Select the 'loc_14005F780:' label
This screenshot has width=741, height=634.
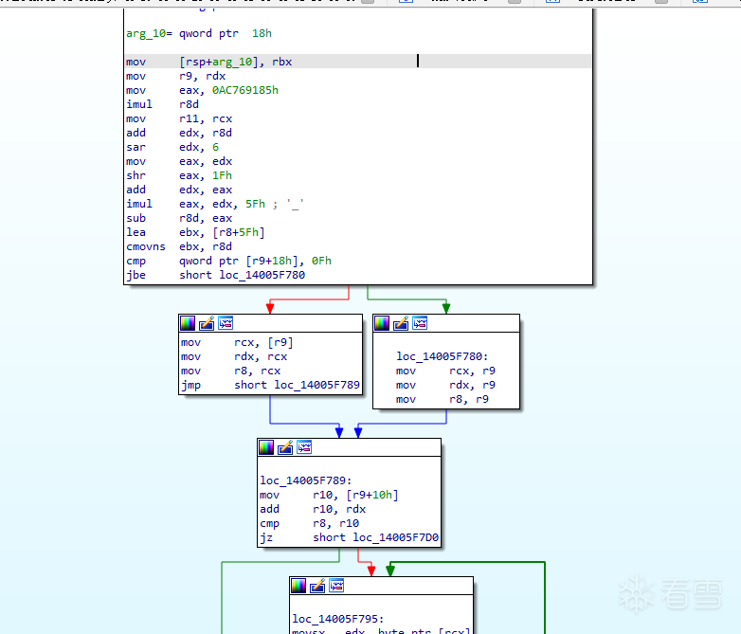(x=443, y=356)
